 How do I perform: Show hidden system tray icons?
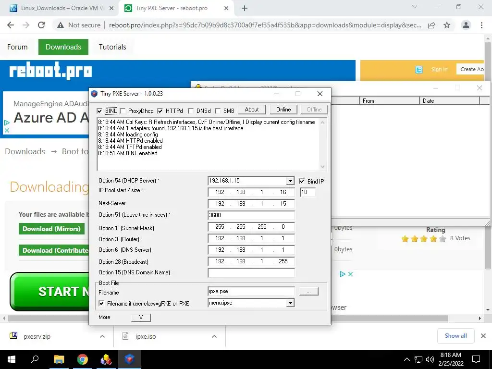tap(406, 359)
